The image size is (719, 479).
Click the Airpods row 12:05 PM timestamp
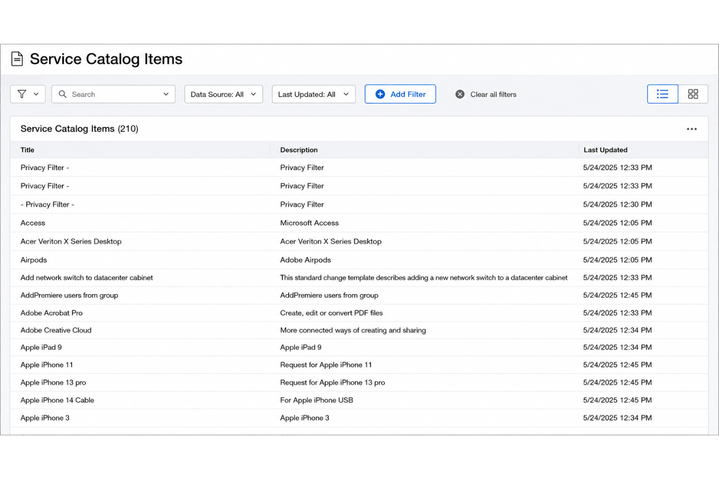tap(617, 260)
